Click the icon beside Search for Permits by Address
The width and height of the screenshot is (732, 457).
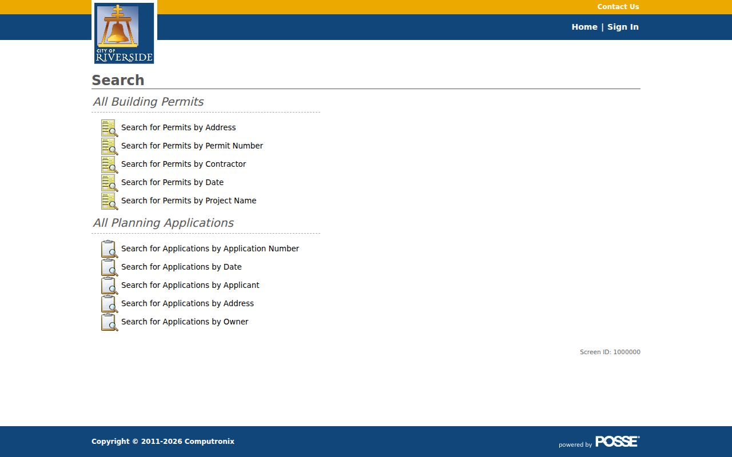pos(110,128)
